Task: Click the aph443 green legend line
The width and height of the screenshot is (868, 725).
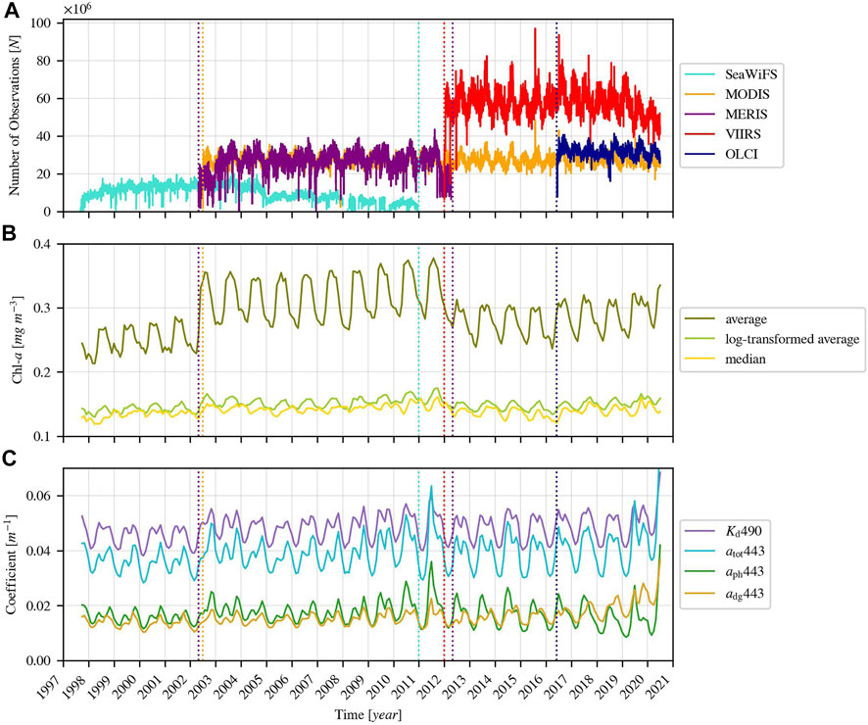Action: point(699,571)
